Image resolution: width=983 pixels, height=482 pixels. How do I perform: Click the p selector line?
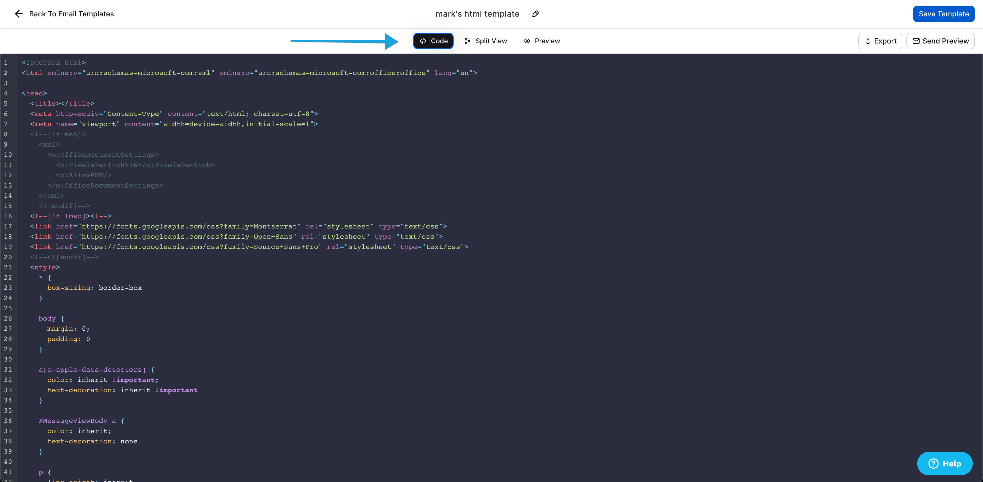coord(45,472)
